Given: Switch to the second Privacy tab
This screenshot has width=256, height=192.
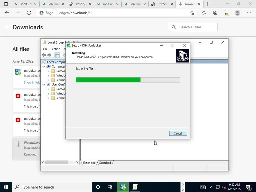Looking at the screenshot, I should pos(162,4).
